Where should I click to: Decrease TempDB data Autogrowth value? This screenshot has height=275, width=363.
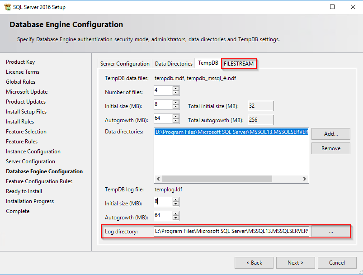coord(176,121)
